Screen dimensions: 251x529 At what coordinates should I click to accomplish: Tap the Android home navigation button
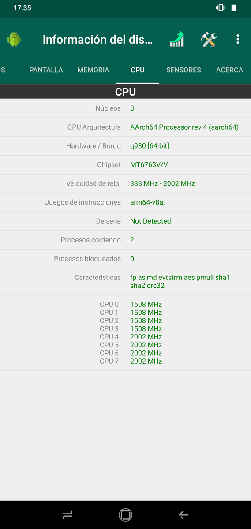click(125, 514)
